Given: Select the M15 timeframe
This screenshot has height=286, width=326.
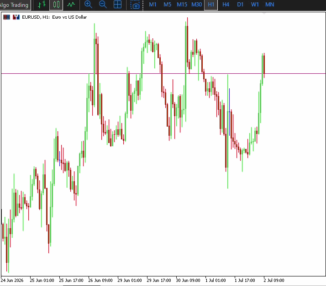Looking at the screenshot, I should [182, 5].
